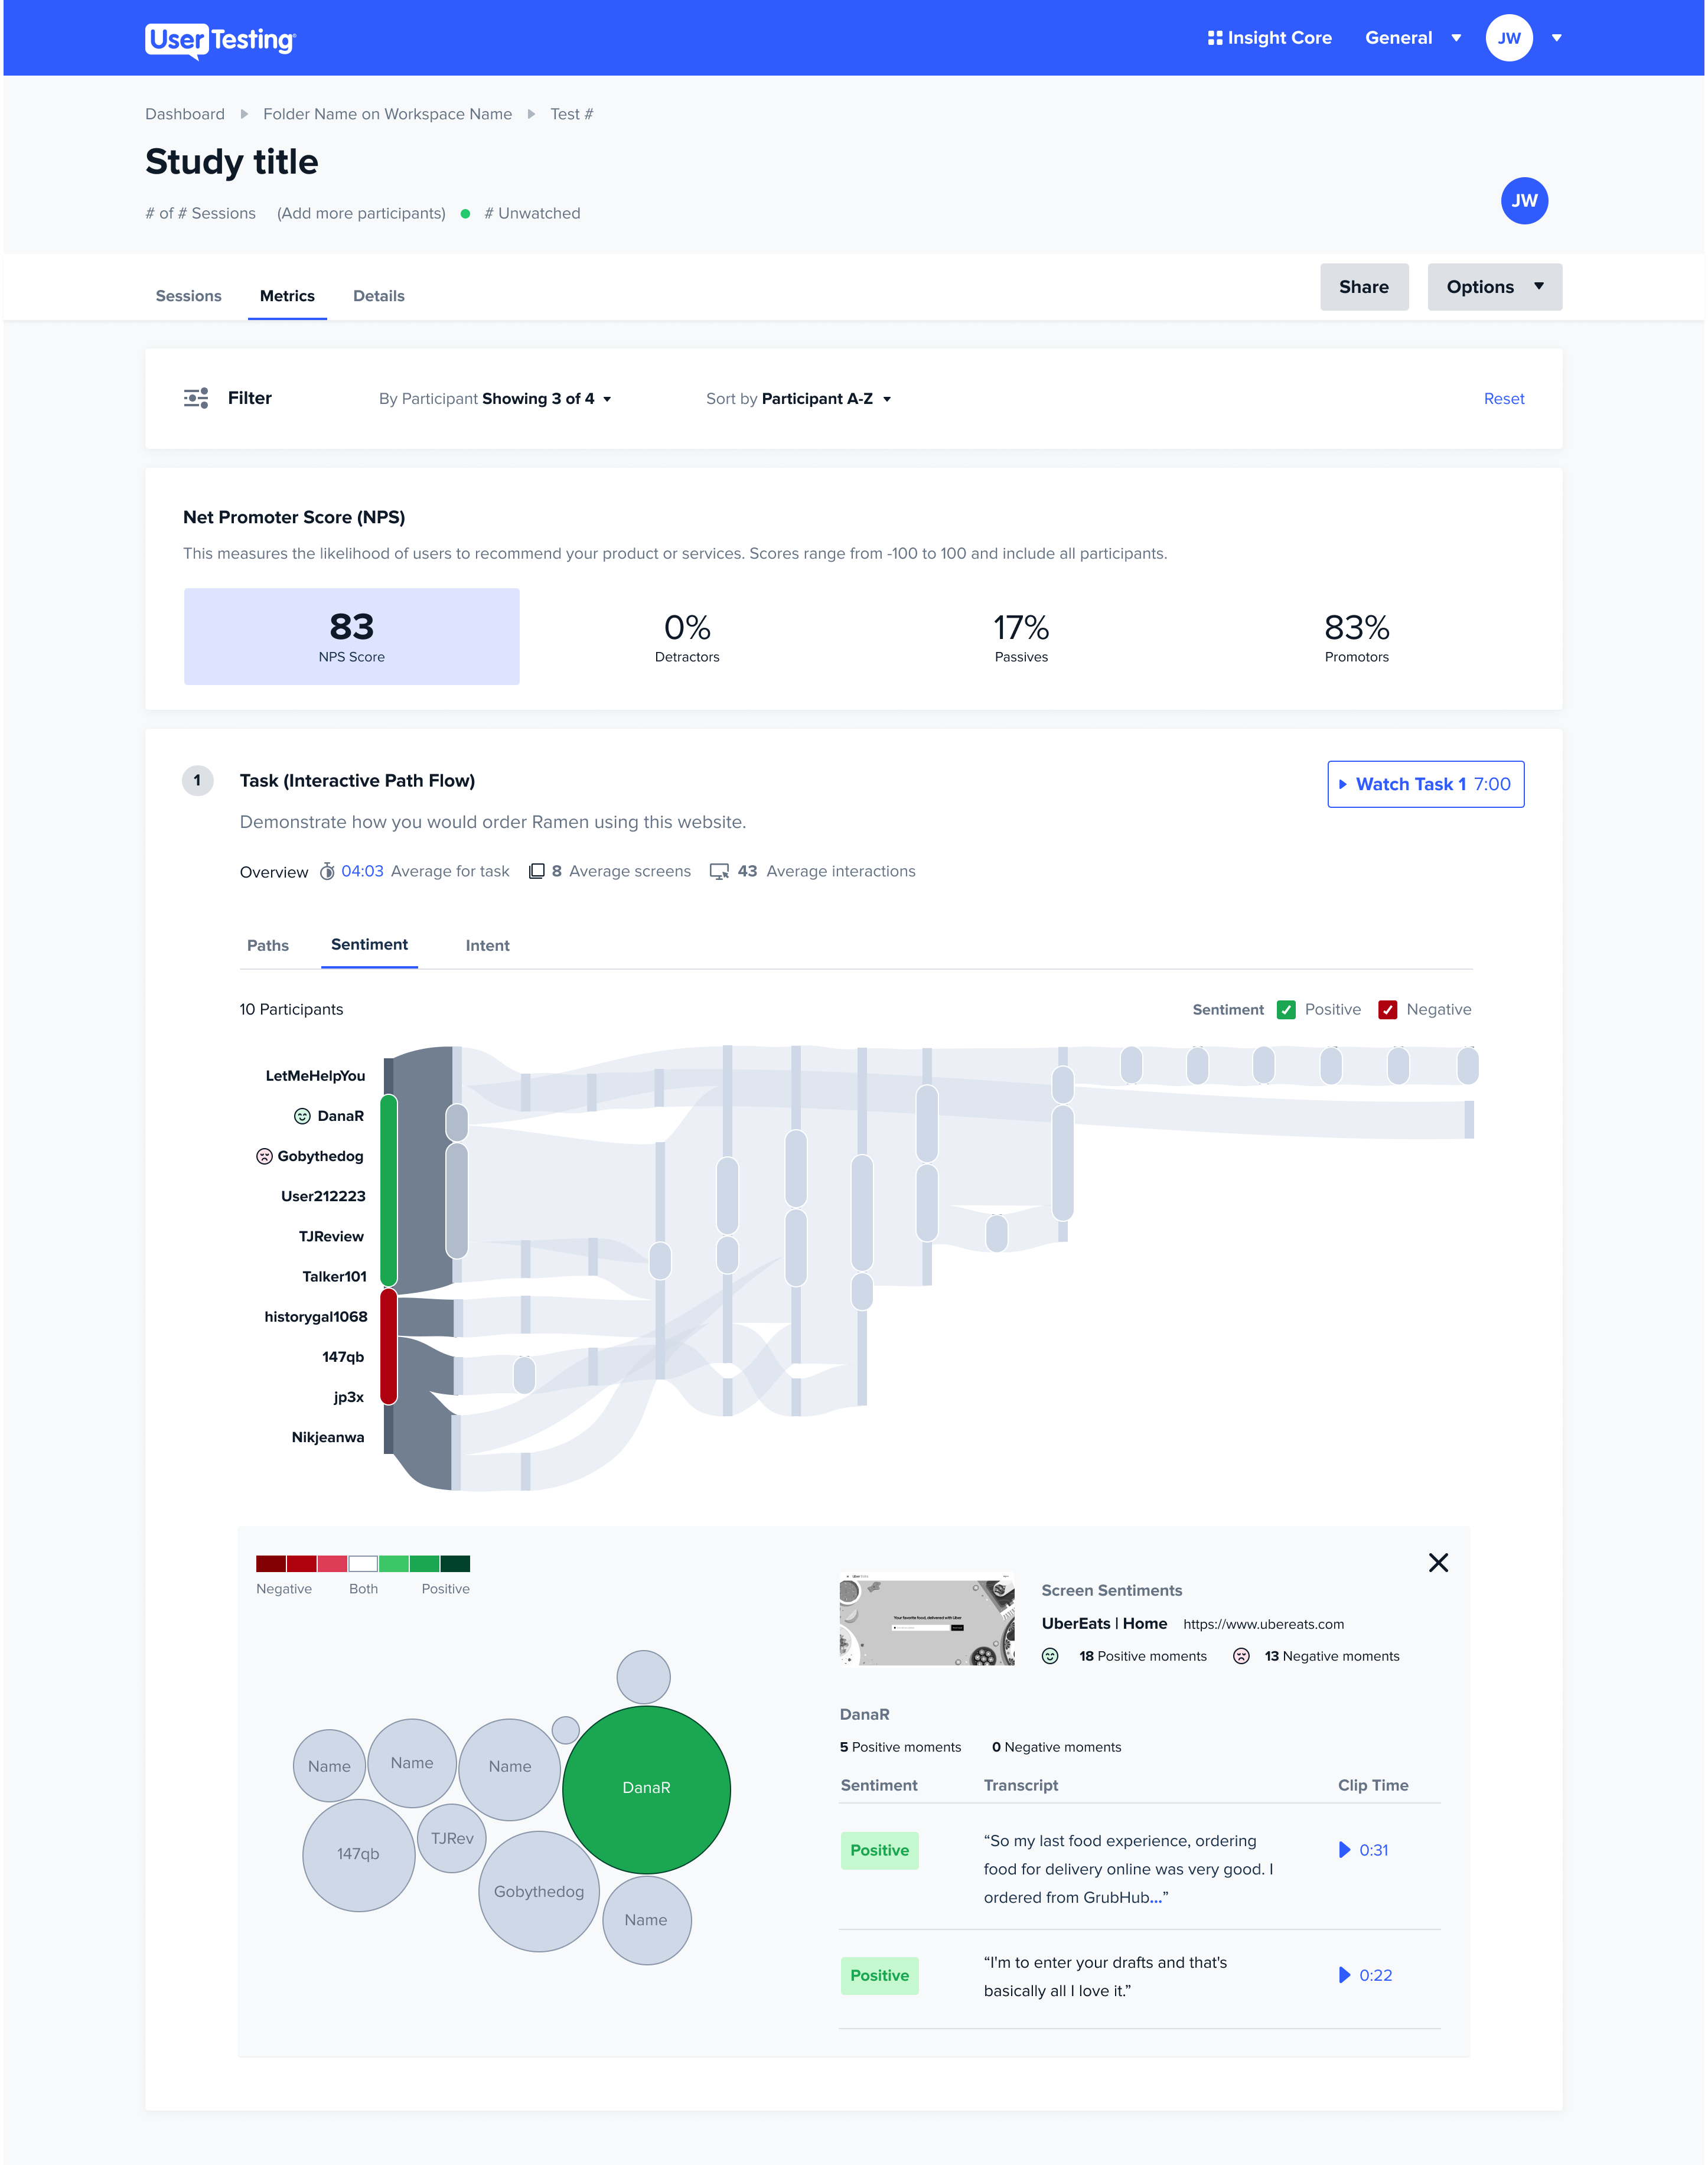Play the 0:22 transcript clip
Viewport: 1708px width, 2165px height.
(1366, 1975)
